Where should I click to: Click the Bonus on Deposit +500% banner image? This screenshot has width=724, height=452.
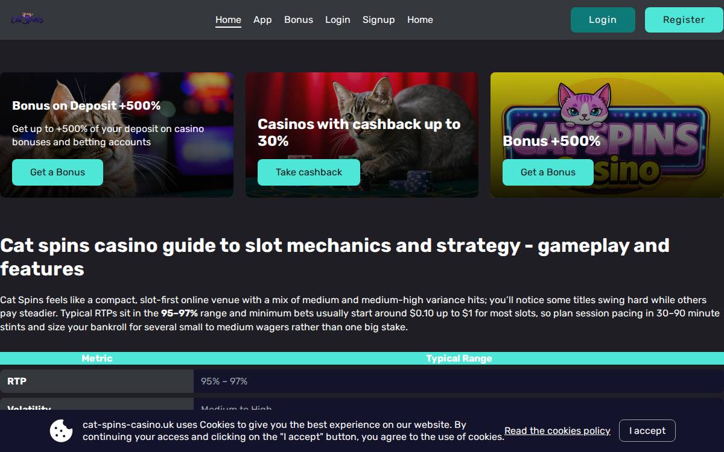[116, 135]
